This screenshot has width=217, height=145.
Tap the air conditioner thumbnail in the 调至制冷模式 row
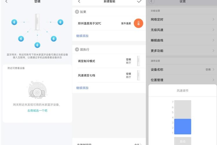point(138,61)
